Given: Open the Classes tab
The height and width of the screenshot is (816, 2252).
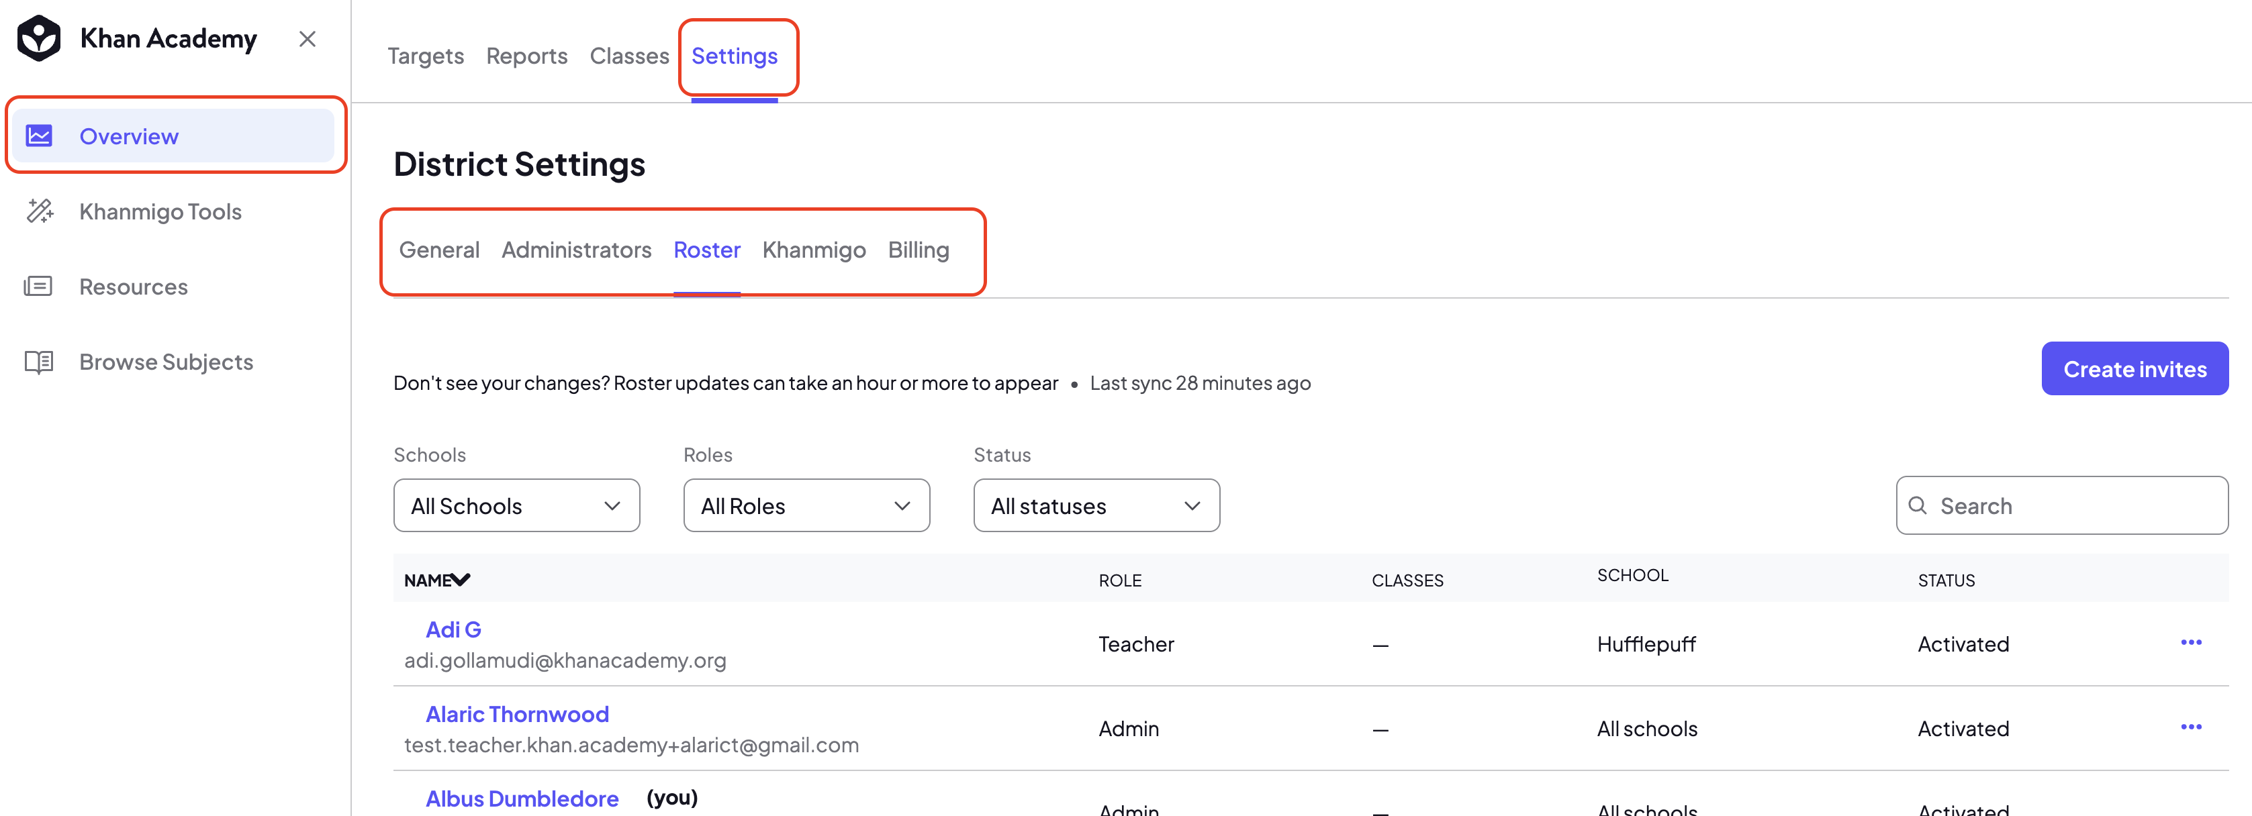Looking at the screenshot, I should [629, 56].
